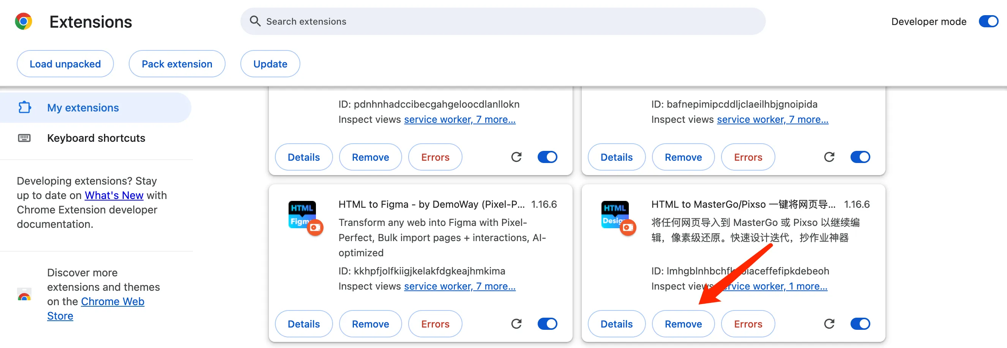
Task: Open Details for extension ID pdnhnhadccibecgahgeloocdlanllokn
Action: [x=304, y=157]
